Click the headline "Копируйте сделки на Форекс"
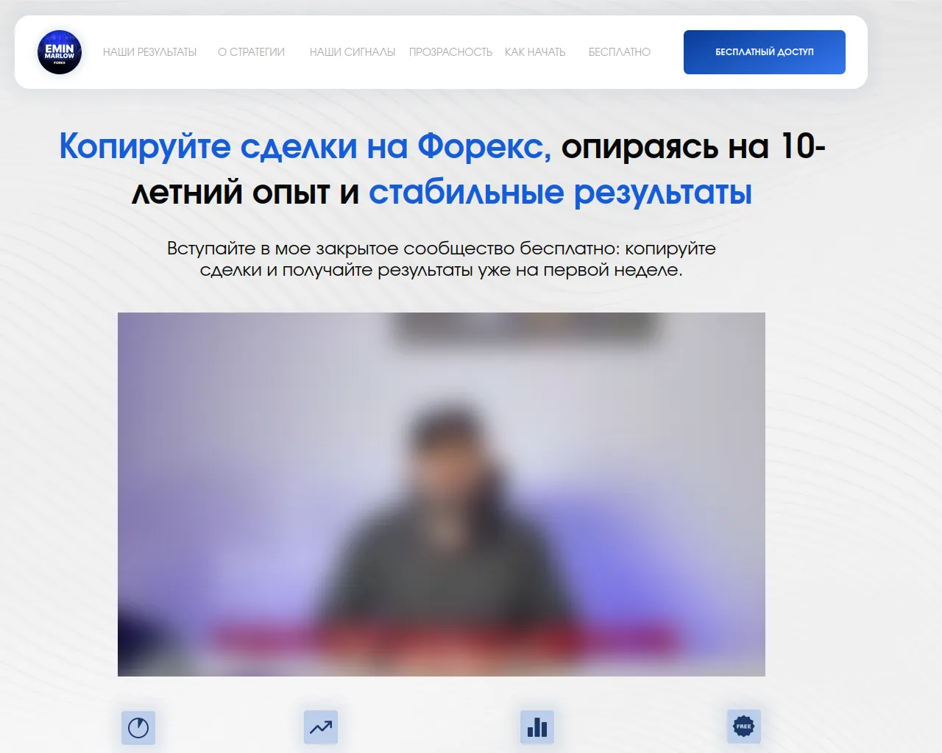Screen dimensions: 942x753 [305, 146]
